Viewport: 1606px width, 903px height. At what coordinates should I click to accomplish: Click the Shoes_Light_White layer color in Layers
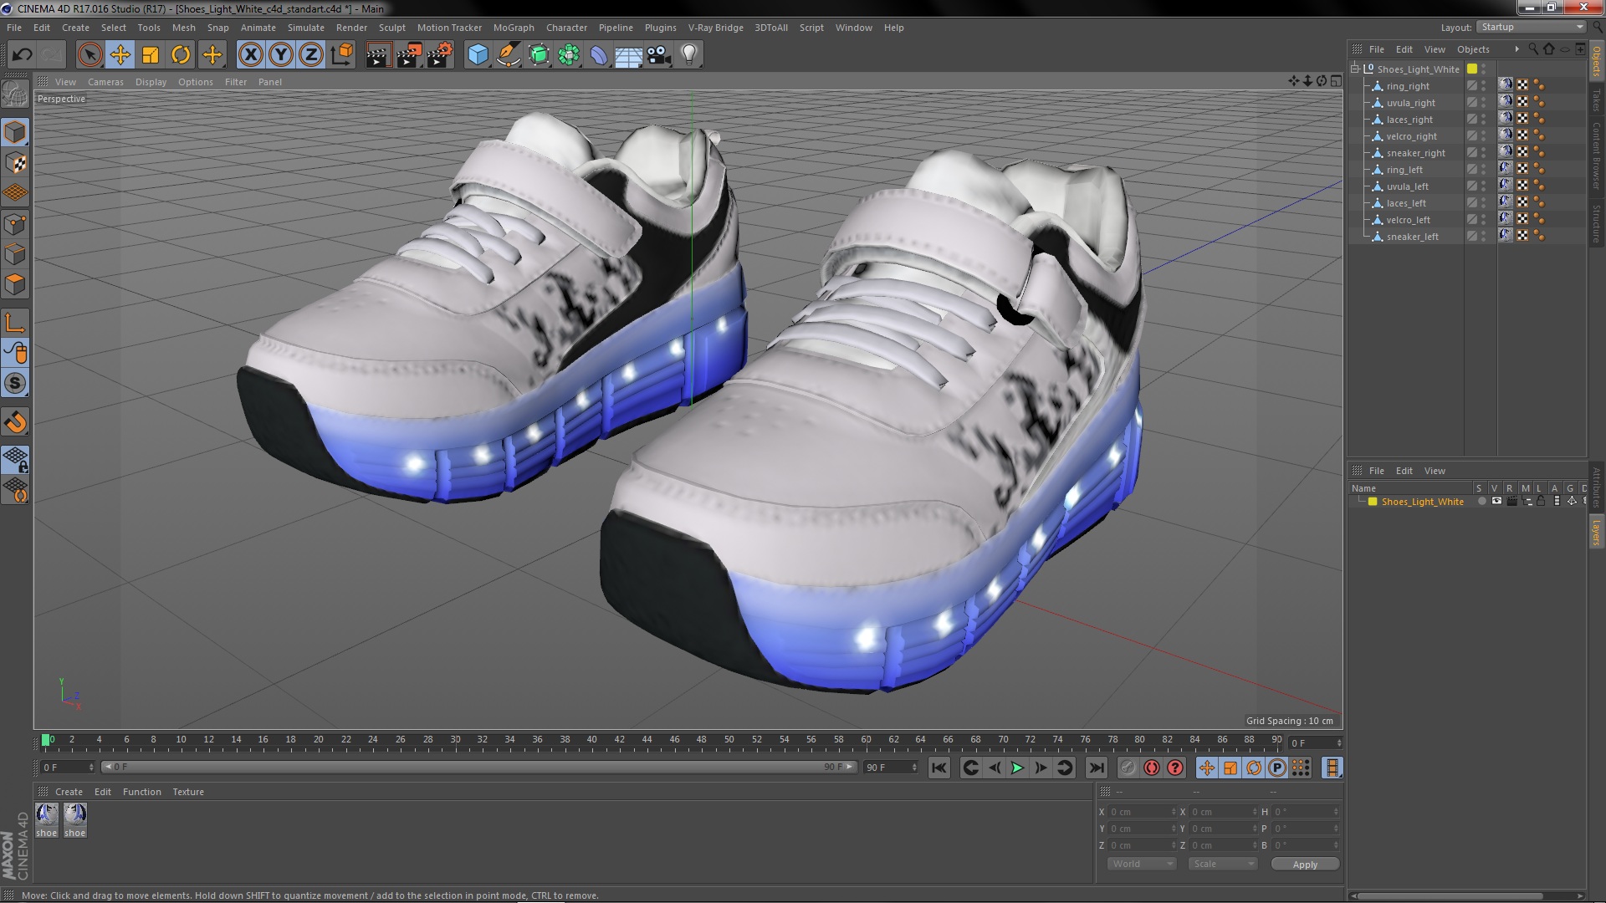[x=1373, y=502]
